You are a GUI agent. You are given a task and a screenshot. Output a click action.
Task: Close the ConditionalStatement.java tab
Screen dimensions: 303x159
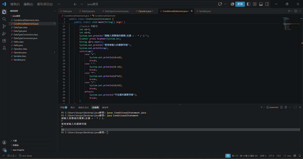(191, 11)
